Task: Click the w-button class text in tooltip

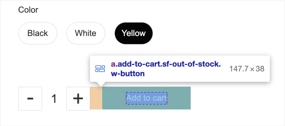Action: [x=127, y=73]
